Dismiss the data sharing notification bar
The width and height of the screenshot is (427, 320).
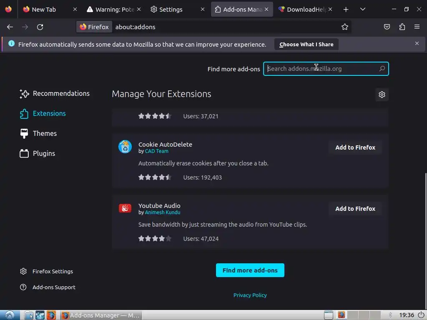[x=417, y=43]
